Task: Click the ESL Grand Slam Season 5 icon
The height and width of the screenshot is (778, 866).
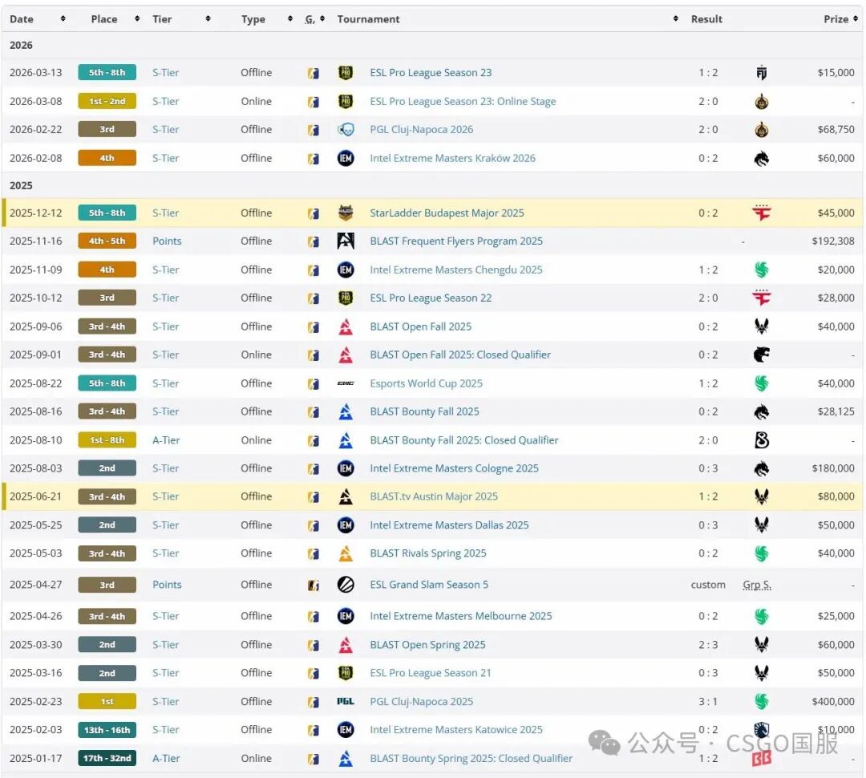Action: click(346, 585)
